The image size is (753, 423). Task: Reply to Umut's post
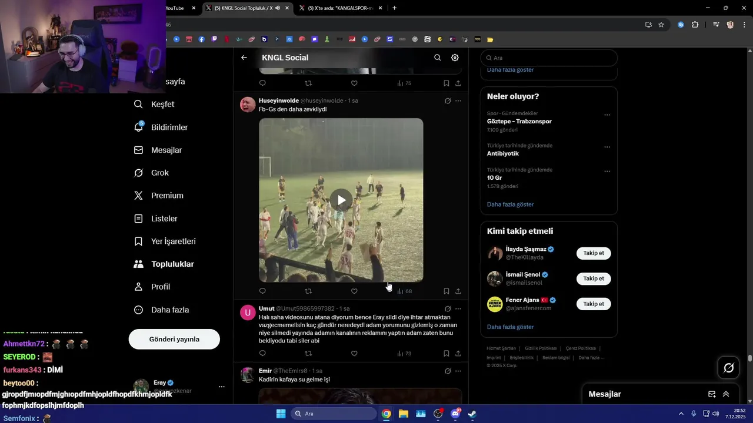pyautogui.click(x=262, y=353)
